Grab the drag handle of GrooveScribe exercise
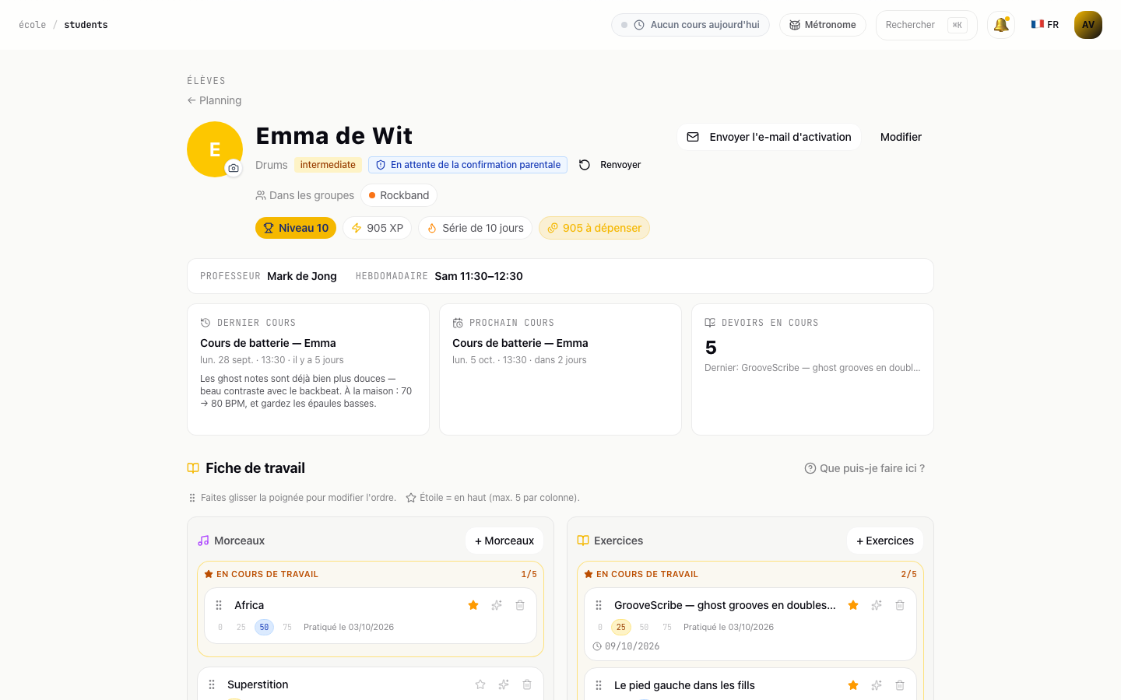 click(599, 605)
